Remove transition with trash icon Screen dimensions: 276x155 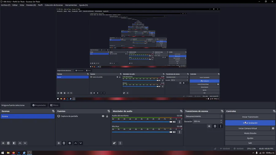click(x=215, y=126)
